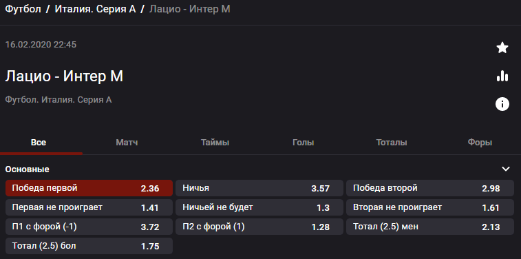Screen dimensions: 521x259
Task: Choose the Победа второй 2.98 bet
Action: [x=430, y=188]
